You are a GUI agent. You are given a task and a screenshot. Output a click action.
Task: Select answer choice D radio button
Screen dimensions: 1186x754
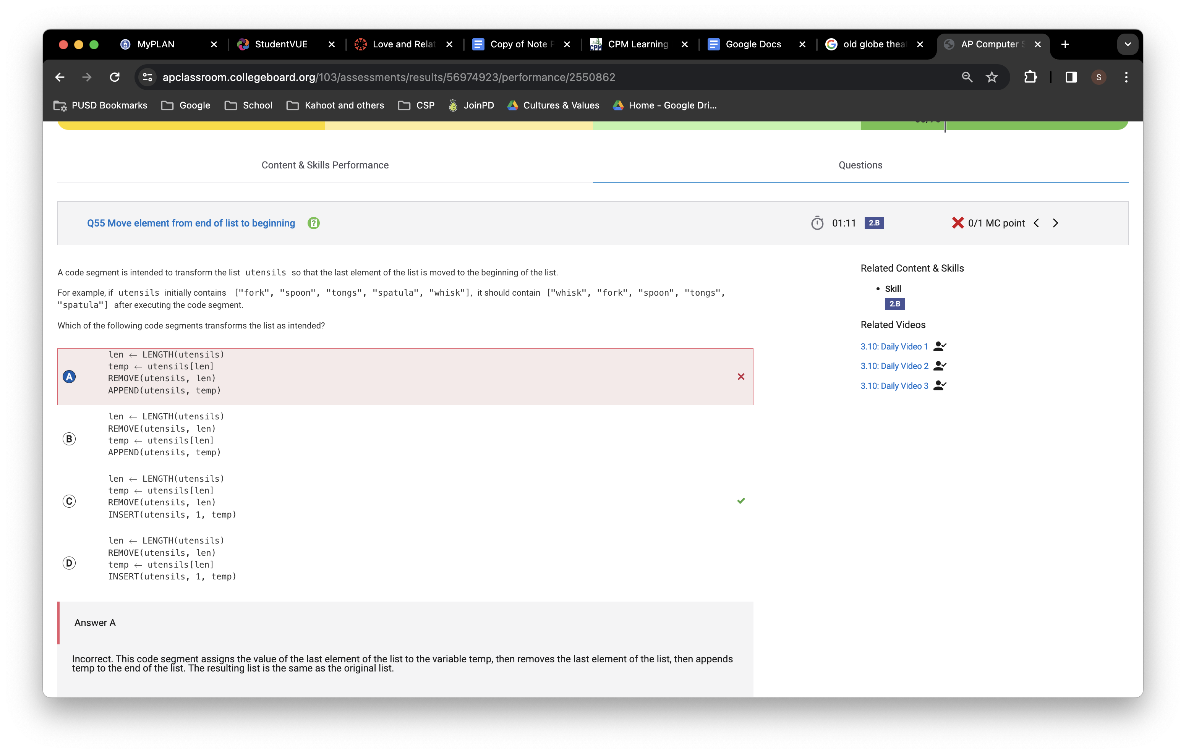[x=70, y=563]
